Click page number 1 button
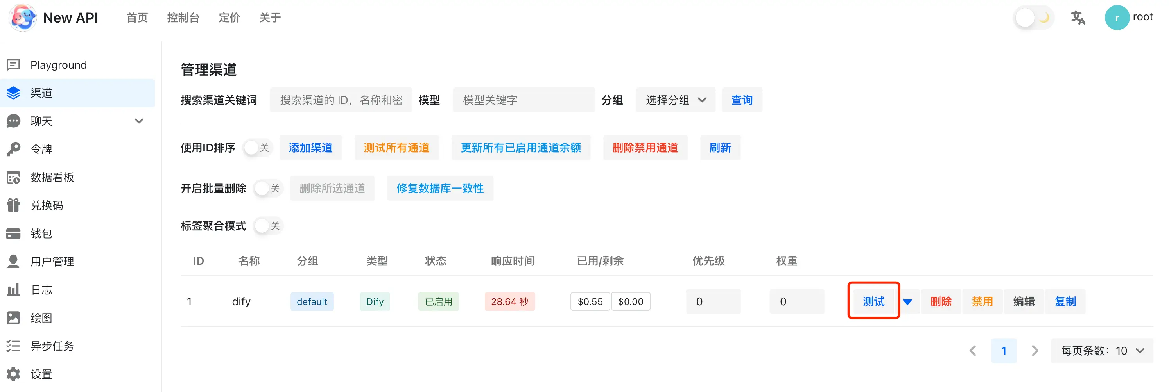The image size is (1169, 392). tap(1004, 350)
